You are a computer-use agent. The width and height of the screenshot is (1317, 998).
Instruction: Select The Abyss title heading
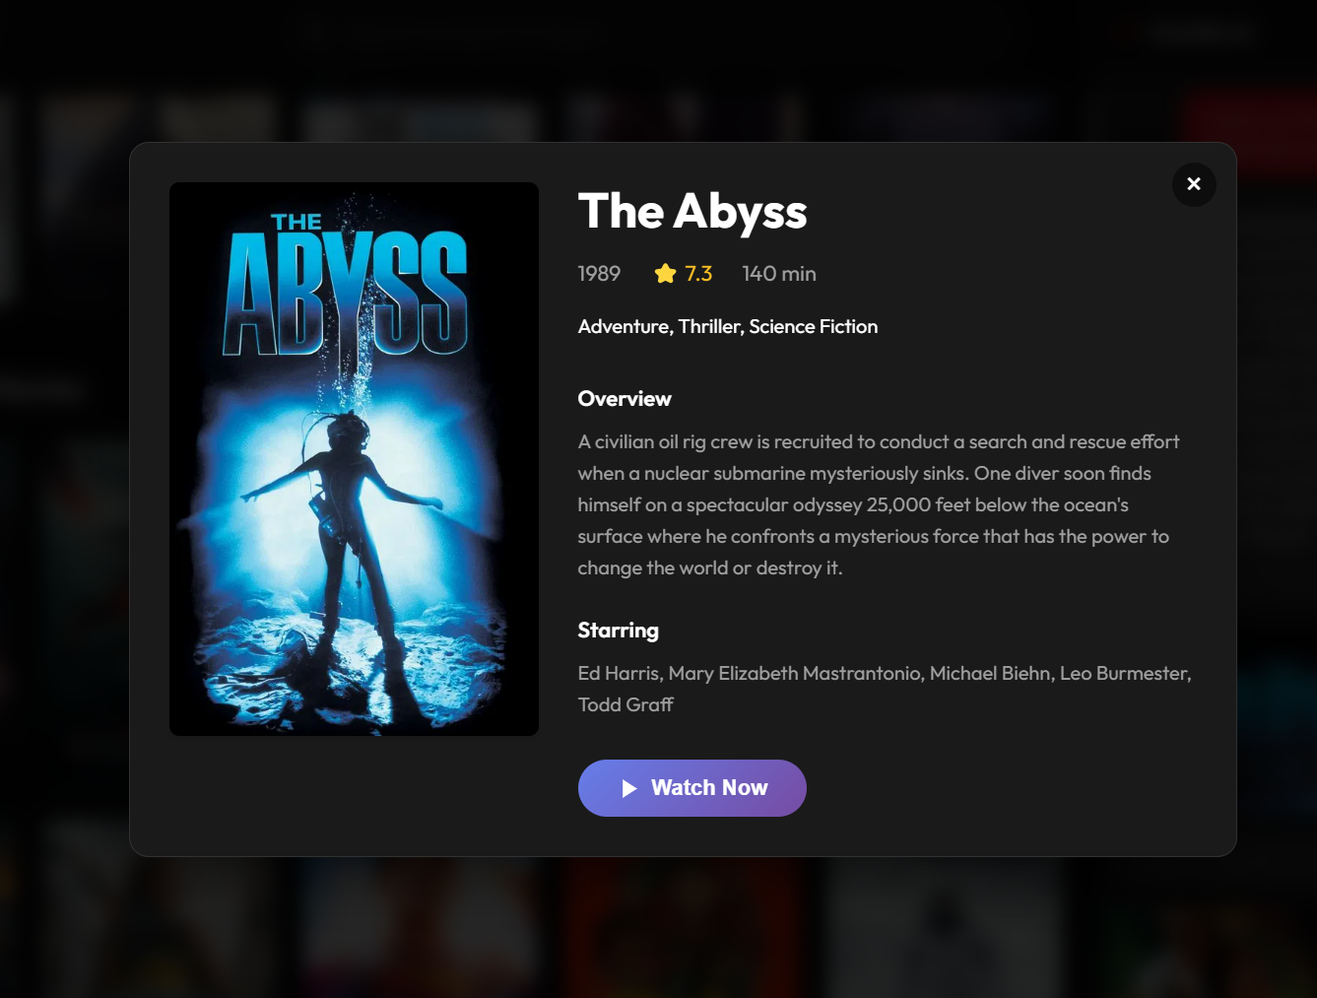pos(692,211)
